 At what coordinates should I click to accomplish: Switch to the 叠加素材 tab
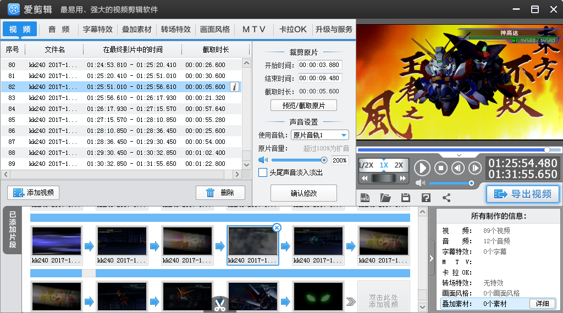[x=137, y=30]
